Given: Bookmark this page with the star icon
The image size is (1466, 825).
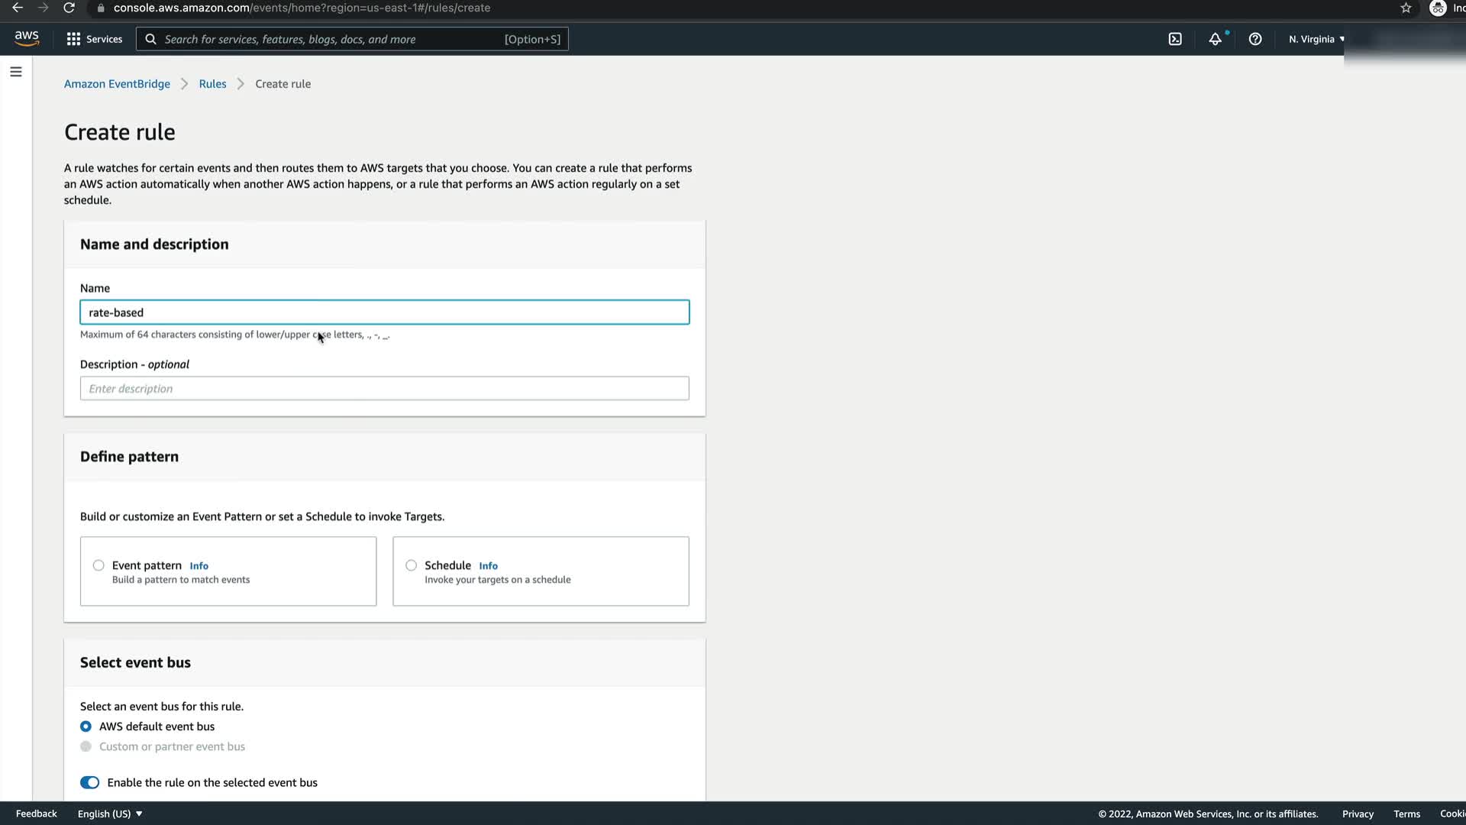Looking at the screenshot, I should click(x=1406, y=8).
